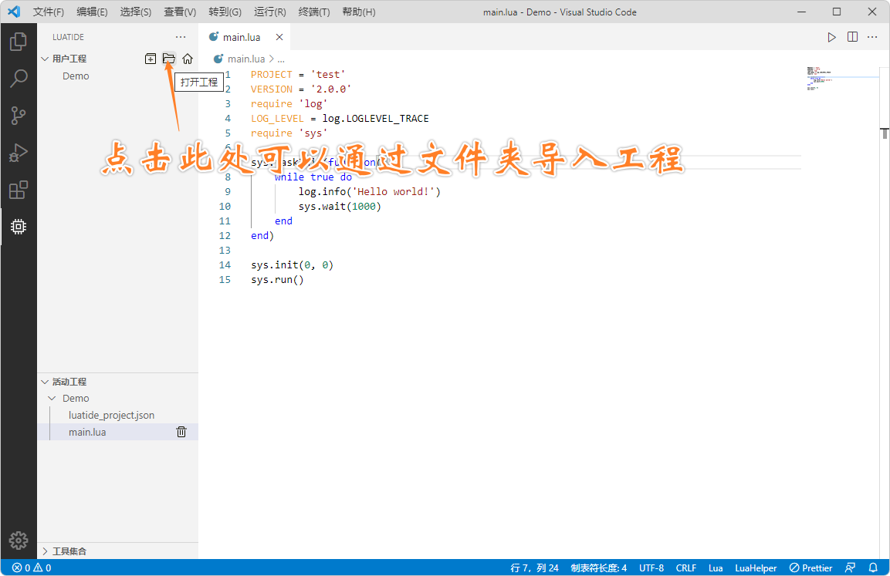Open the 查看(V) menu
This screenshot has width=890, height=576.
pyautogui.click(x=180, y=12)
